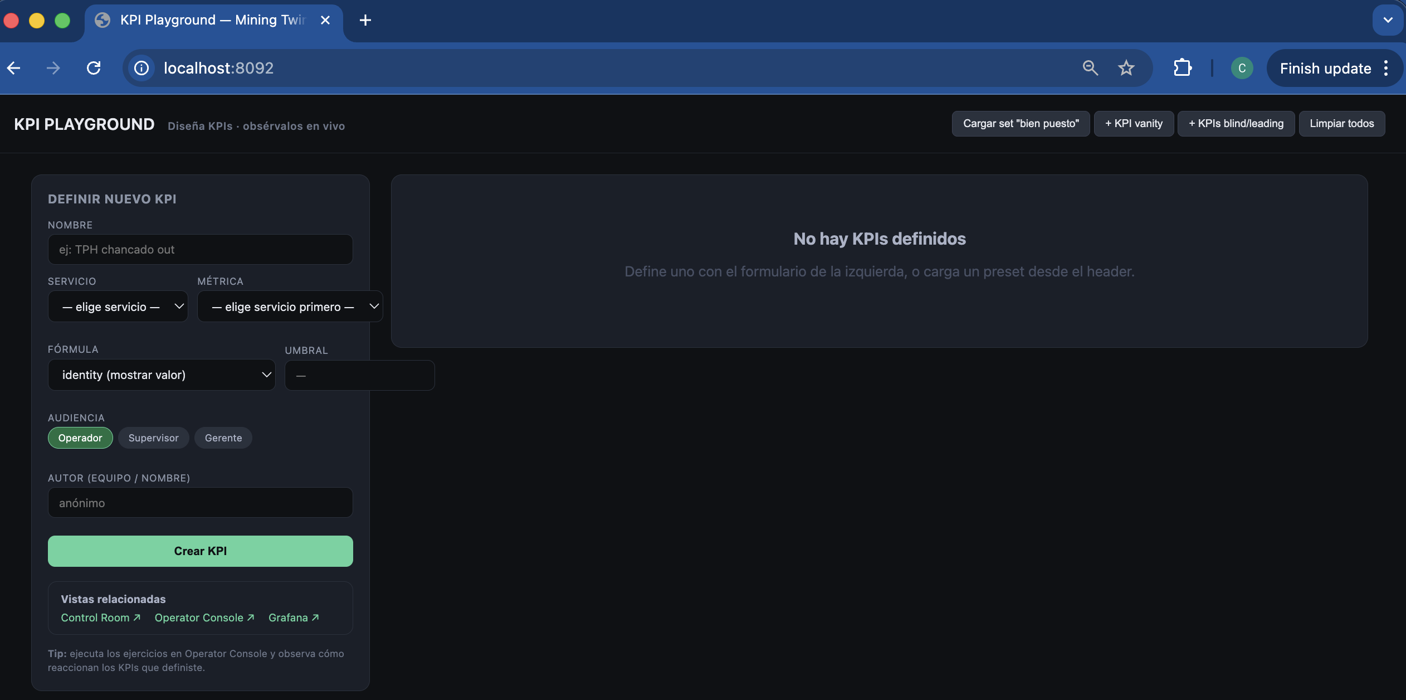Screen dimensions: 1406x700
Task: Open the Servicio dropdown
Action: point(118,307)
